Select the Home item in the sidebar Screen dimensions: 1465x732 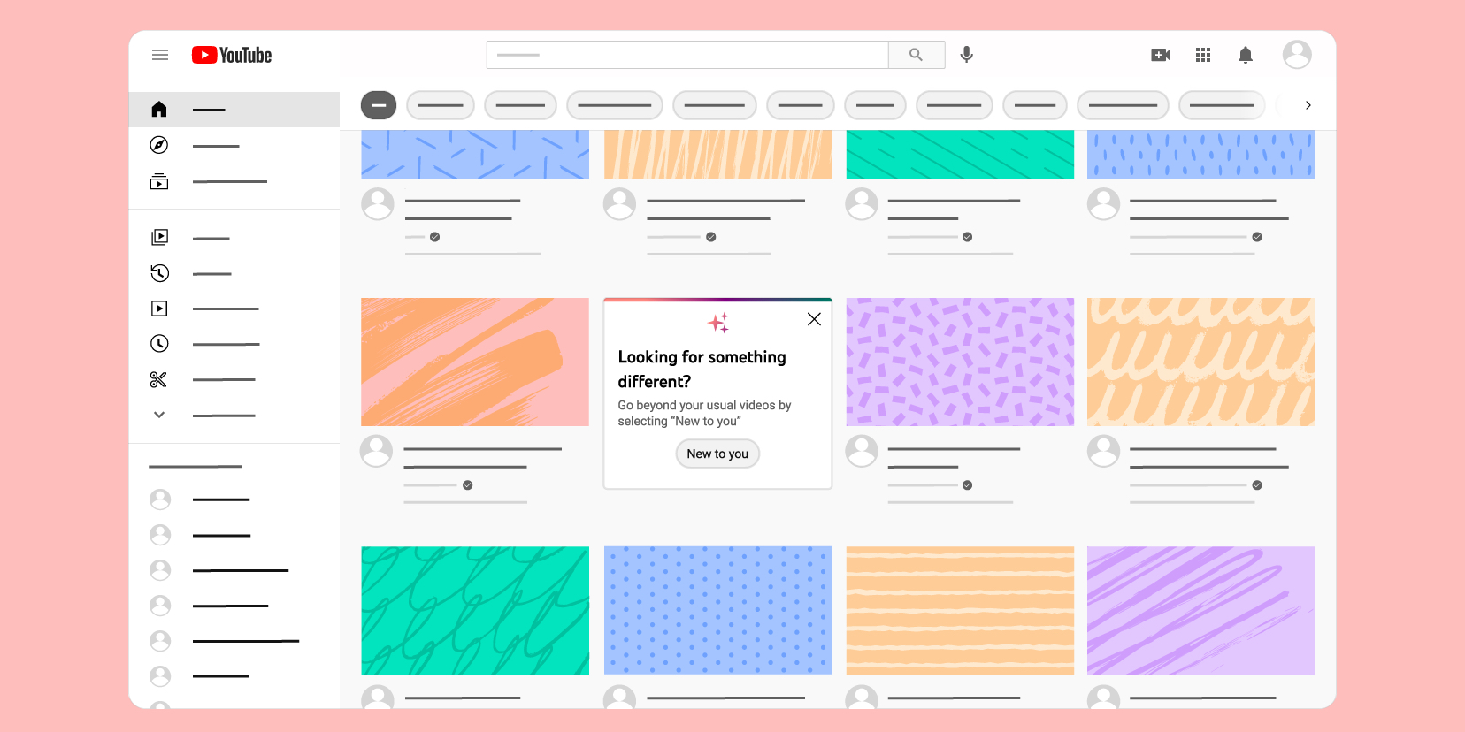[x=159, y=110]
